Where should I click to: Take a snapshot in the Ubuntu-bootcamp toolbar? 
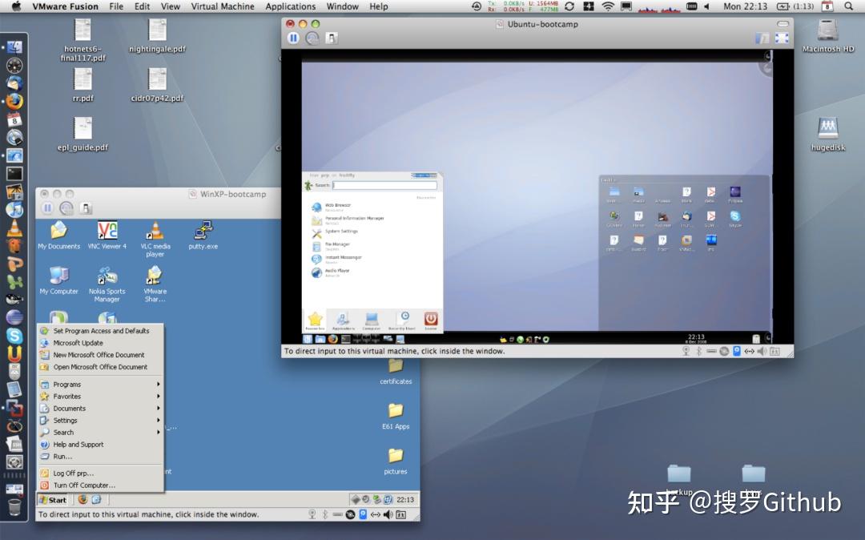point(312,38)
